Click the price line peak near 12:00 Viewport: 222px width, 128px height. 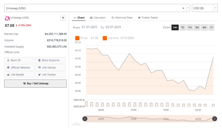(x=129, y=54)
